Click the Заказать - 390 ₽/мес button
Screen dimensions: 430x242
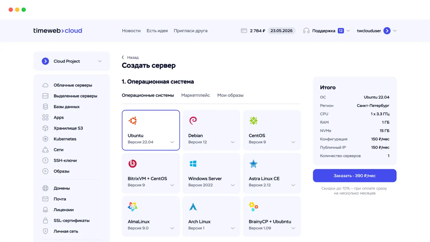click(355, 175)
